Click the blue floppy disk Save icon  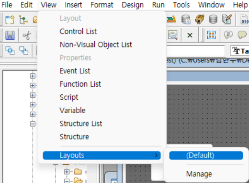[x=10, y=35]
